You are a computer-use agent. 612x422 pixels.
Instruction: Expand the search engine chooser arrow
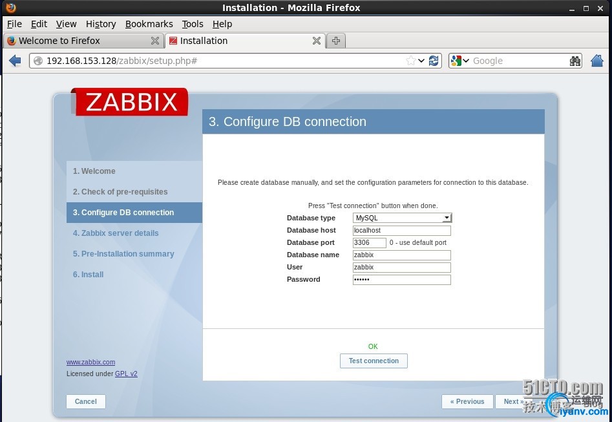coord(466,61)
